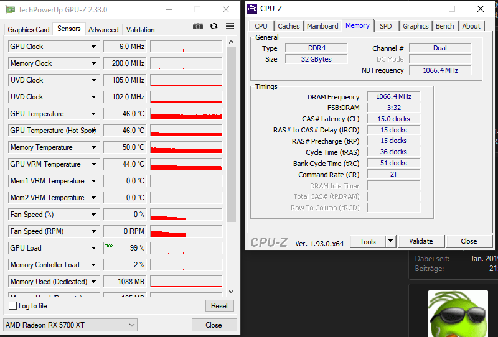
Task: Open the 102.0 MHz UVD Clock dropdown
Action: [x=93, y=97]
